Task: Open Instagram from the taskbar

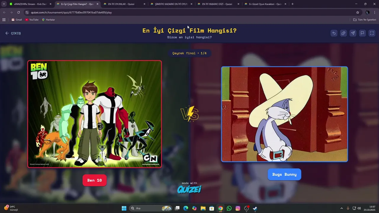Action: point(238,208)
